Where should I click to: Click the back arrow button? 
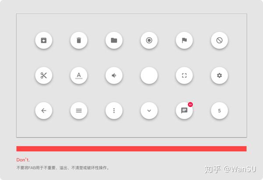[x=43, y=111]
